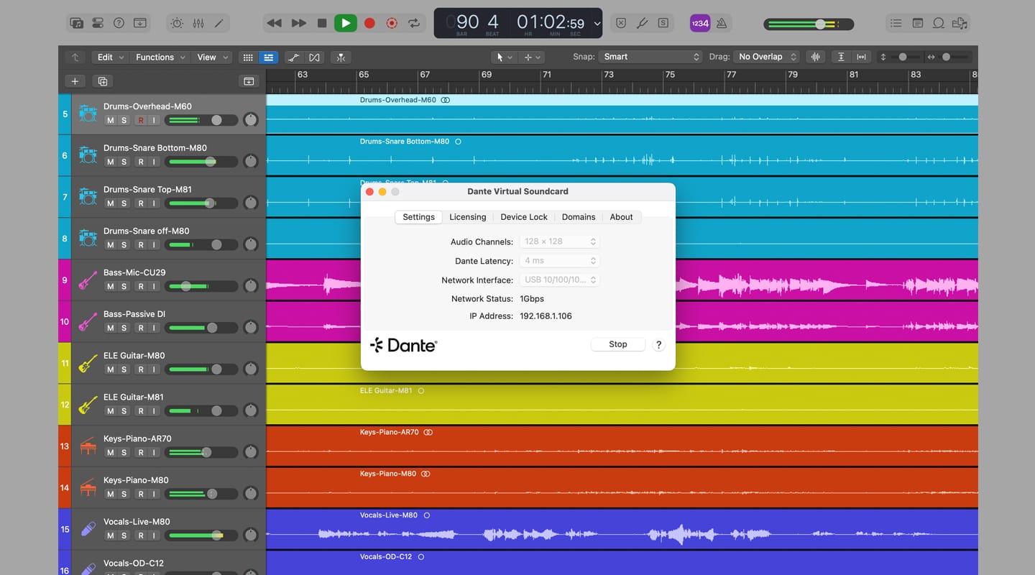
Task: Record-enable Drums-Overhead-M60 track R button
Action: (x=141, y=121)
